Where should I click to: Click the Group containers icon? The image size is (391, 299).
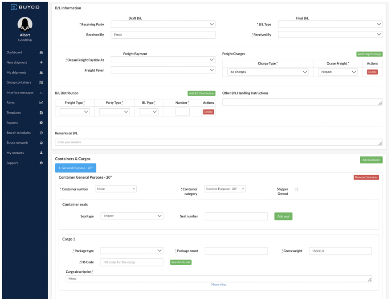(41, 82)
